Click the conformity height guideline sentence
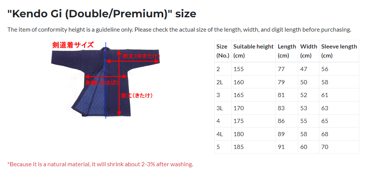This screenshot has width=366, height=170. click(179, 30)
